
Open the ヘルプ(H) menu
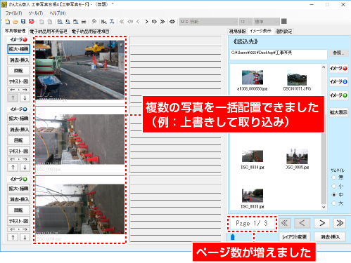[x=58, y=13]
